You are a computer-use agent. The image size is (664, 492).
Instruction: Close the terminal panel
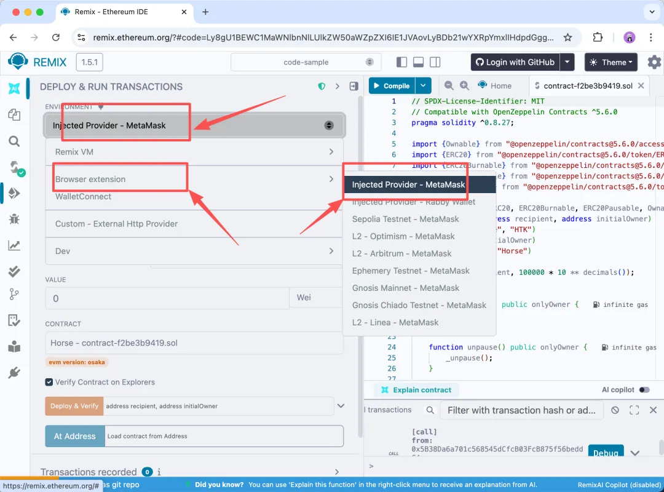coord(653,410)
